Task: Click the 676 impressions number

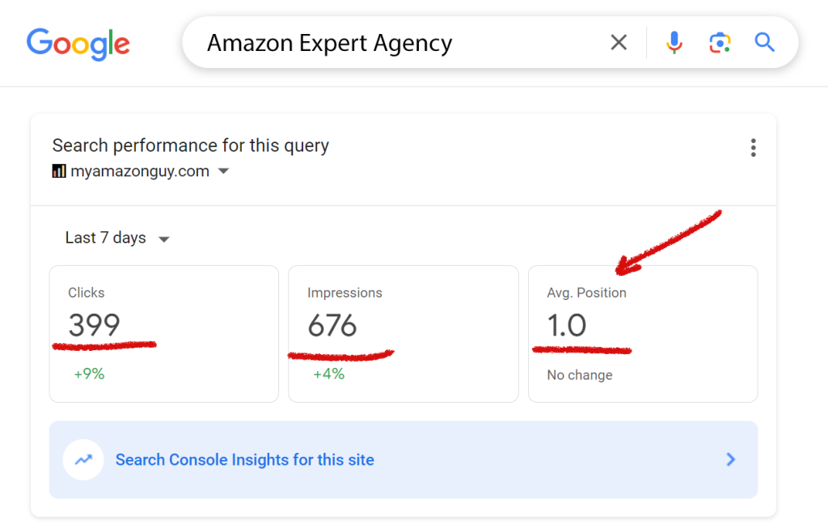Action: click(332, 325)
